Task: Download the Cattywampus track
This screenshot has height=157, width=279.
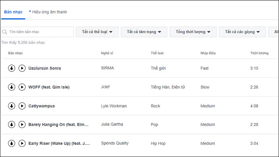Action: pyautogui.click(x=12, y=106)
